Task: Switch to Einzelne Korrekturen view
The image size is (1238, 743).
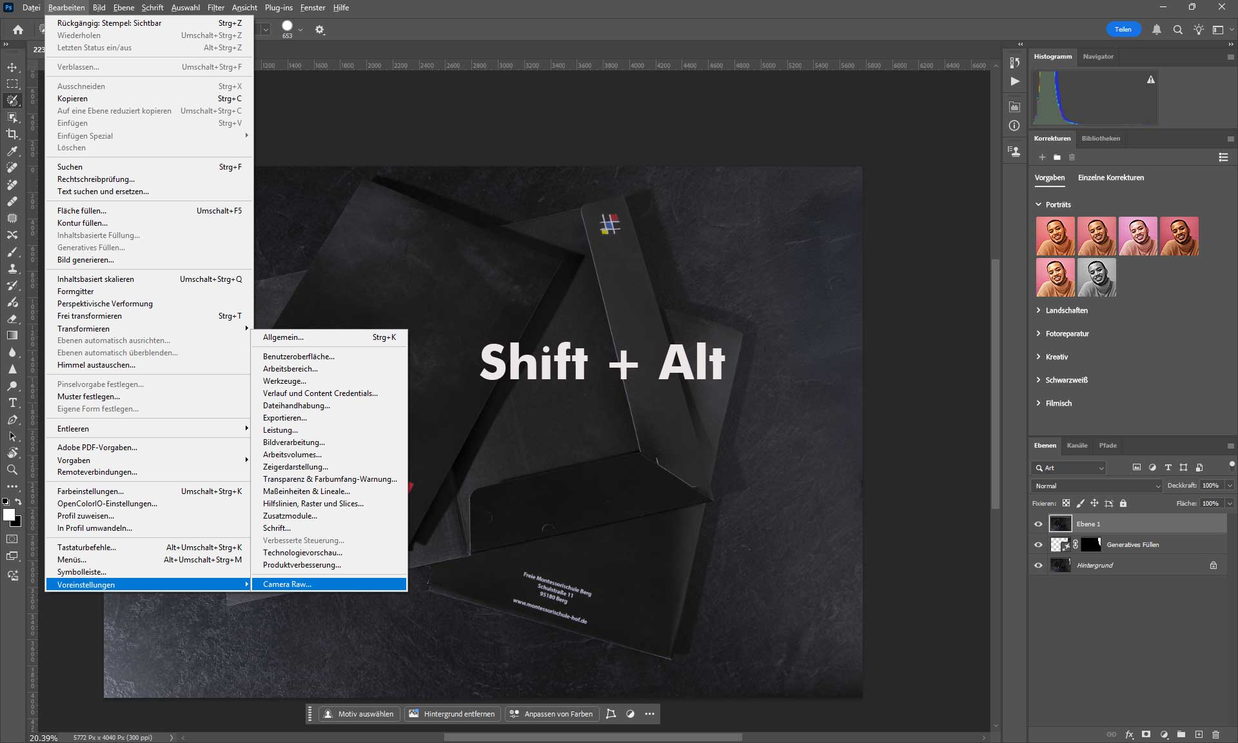Action: tap(1111, 177)
